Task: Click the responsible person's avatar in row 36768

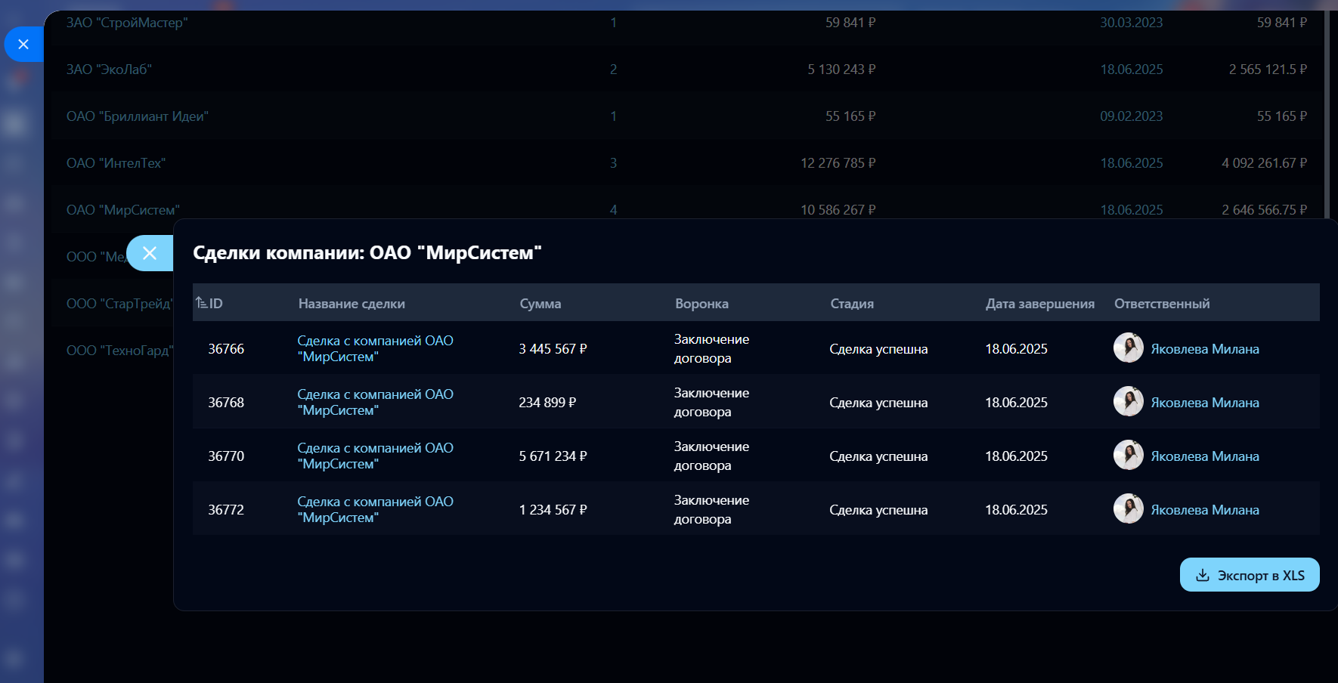Action: coord(1128,401)
